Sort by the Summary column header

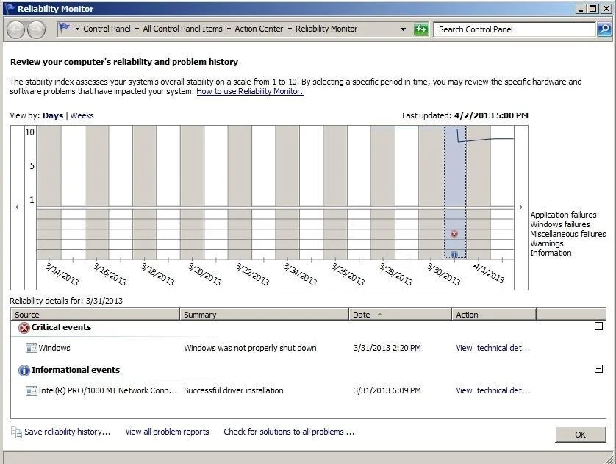(x=264, y=315)
